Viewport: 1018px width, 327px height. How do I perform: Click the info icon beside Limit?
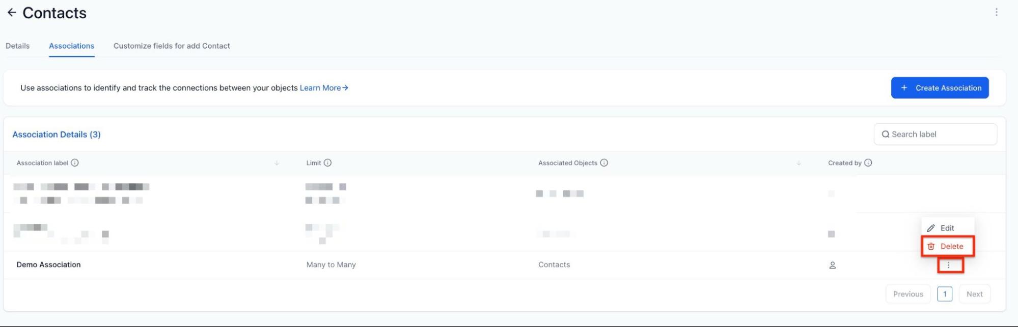click(x=327, y=163)
